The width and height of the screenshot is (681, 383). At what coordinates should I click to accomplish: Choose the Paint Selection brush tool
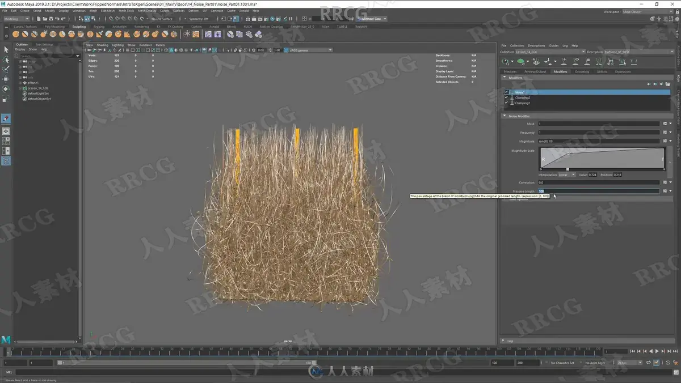point(6,69)
